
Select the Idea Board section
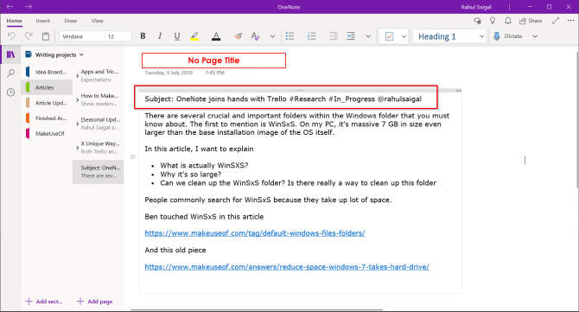coord(47,72)
